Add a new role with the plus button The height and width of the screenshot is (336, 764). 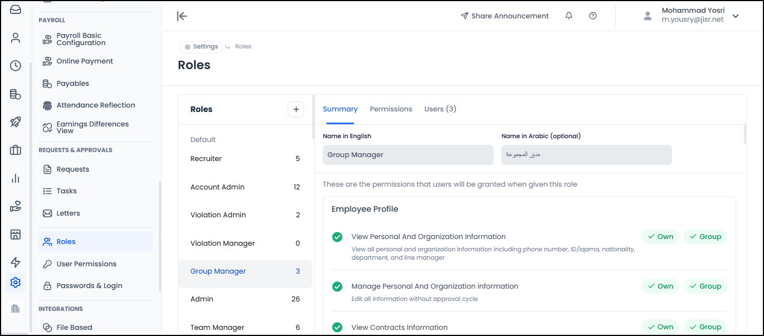[x=296, y=109]
